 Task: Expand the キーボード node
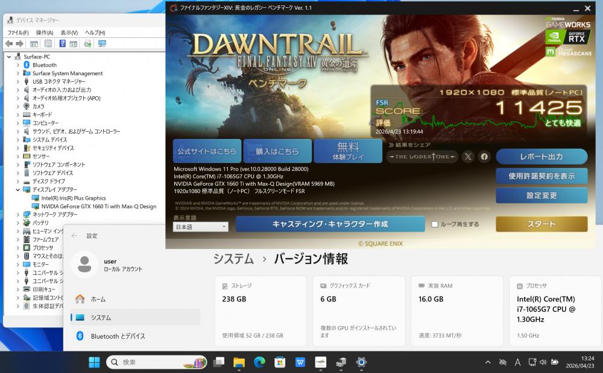17,115
